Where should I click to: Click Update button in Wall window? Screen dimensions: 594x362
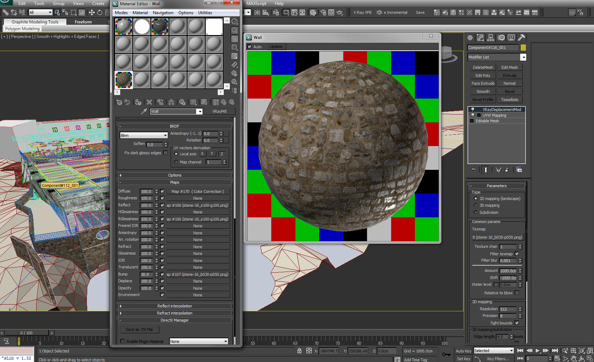coord(276,47)
